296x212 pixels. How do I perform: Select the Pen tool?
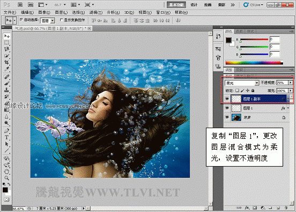[7, 131]
